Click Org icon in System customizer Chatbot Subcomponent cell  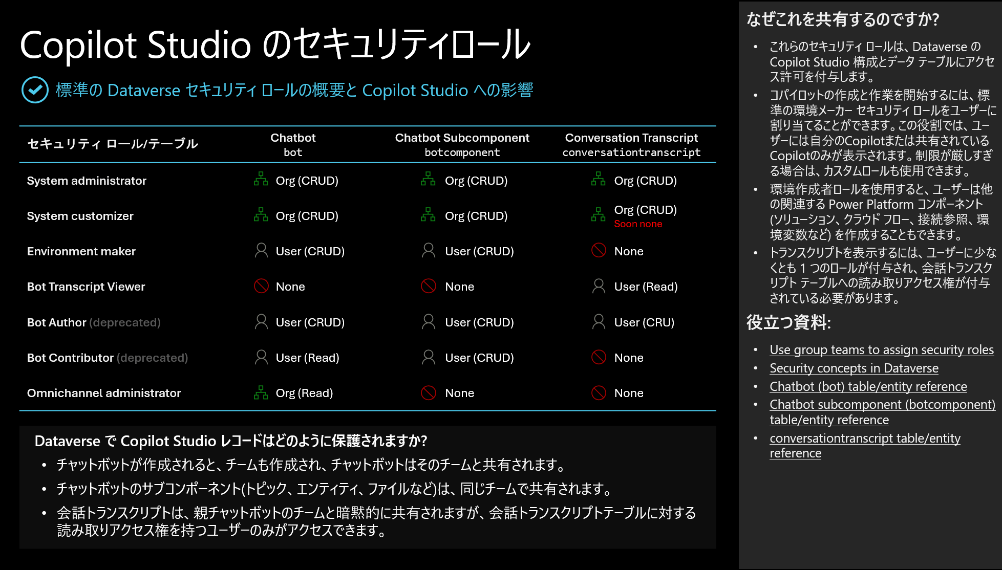tap(428, 214)
